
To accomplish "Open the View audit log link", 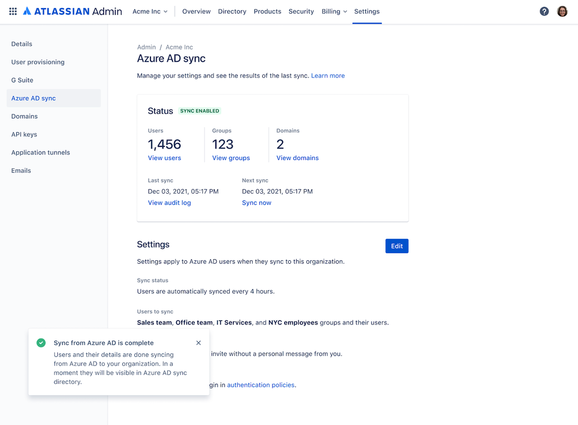I will 169,202.
